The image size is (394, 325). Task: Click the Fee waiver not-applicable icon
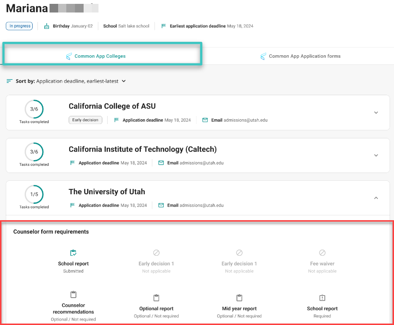(x=322, y=252)
